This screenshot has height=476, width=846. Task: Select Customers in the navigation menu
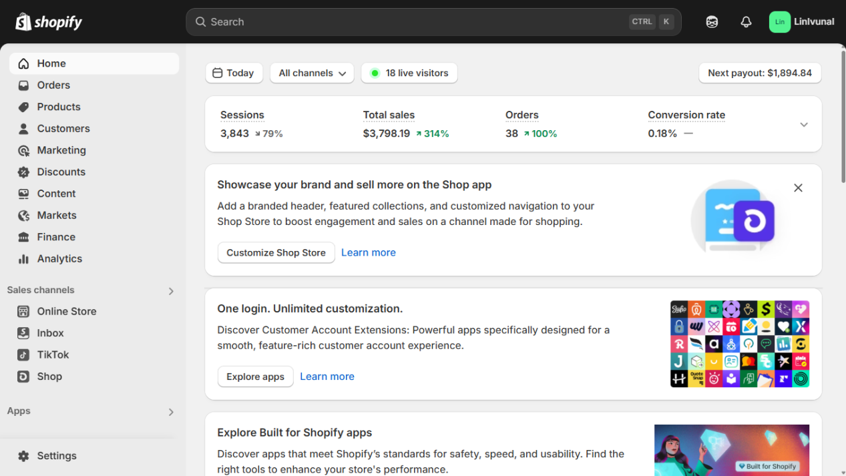point(63,129)
